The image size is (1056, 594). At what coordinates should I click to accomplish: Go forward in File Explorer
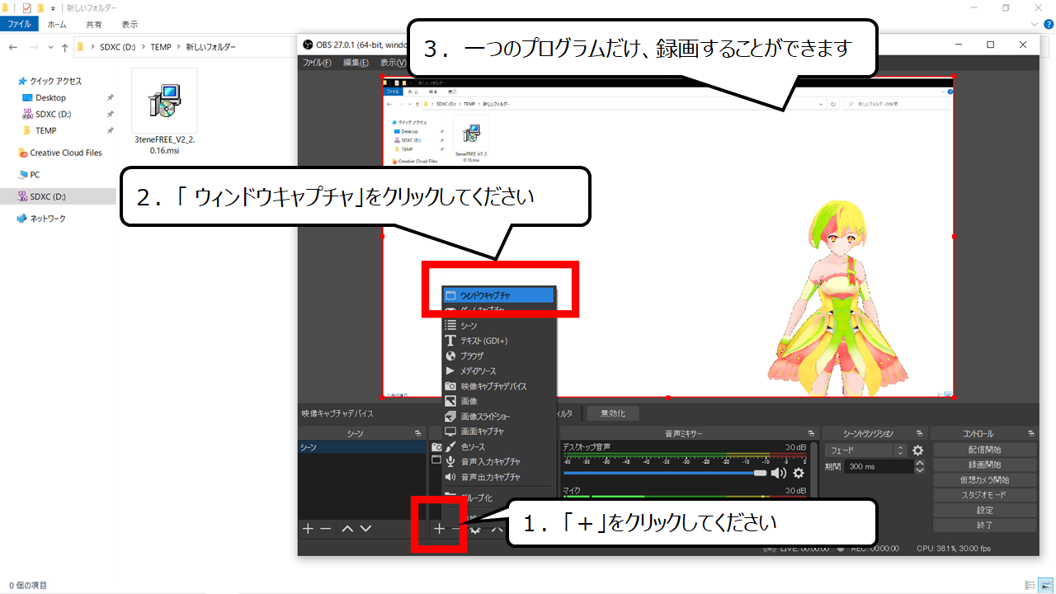pyautogui.click(x=33, y=47)
